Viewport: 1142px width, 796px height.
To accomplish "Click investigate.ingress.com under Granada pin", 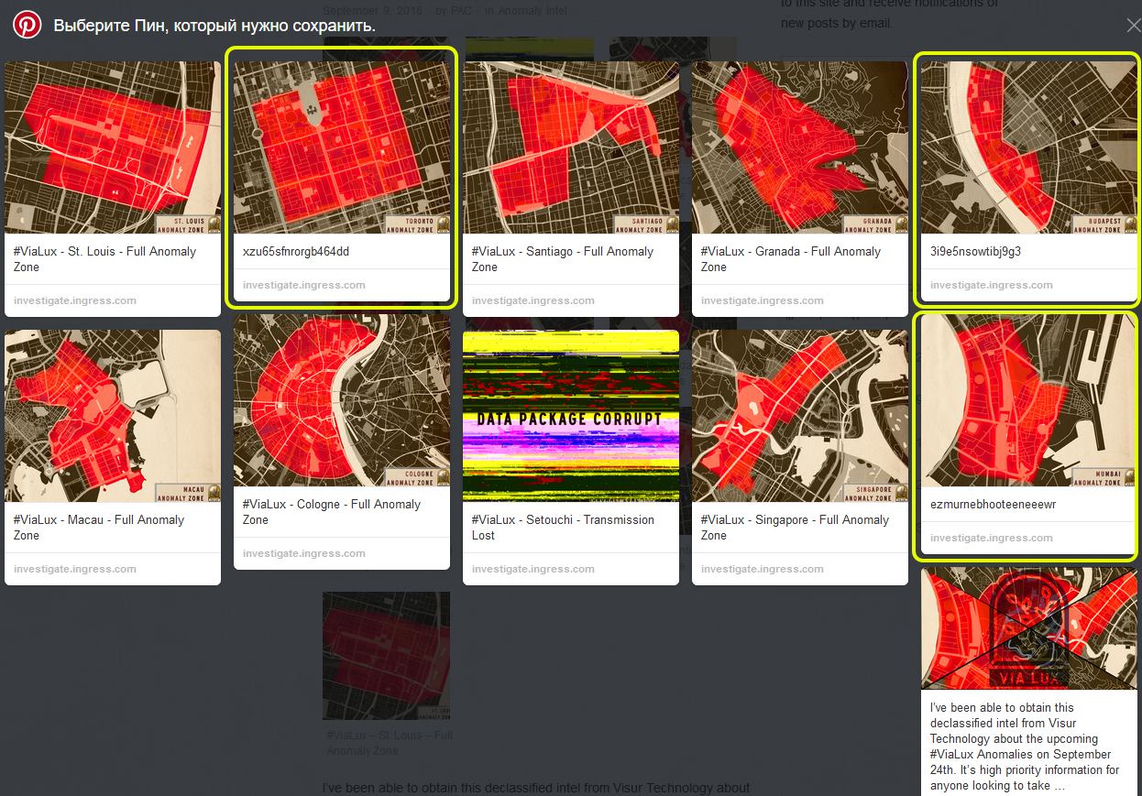I will 763,300.
